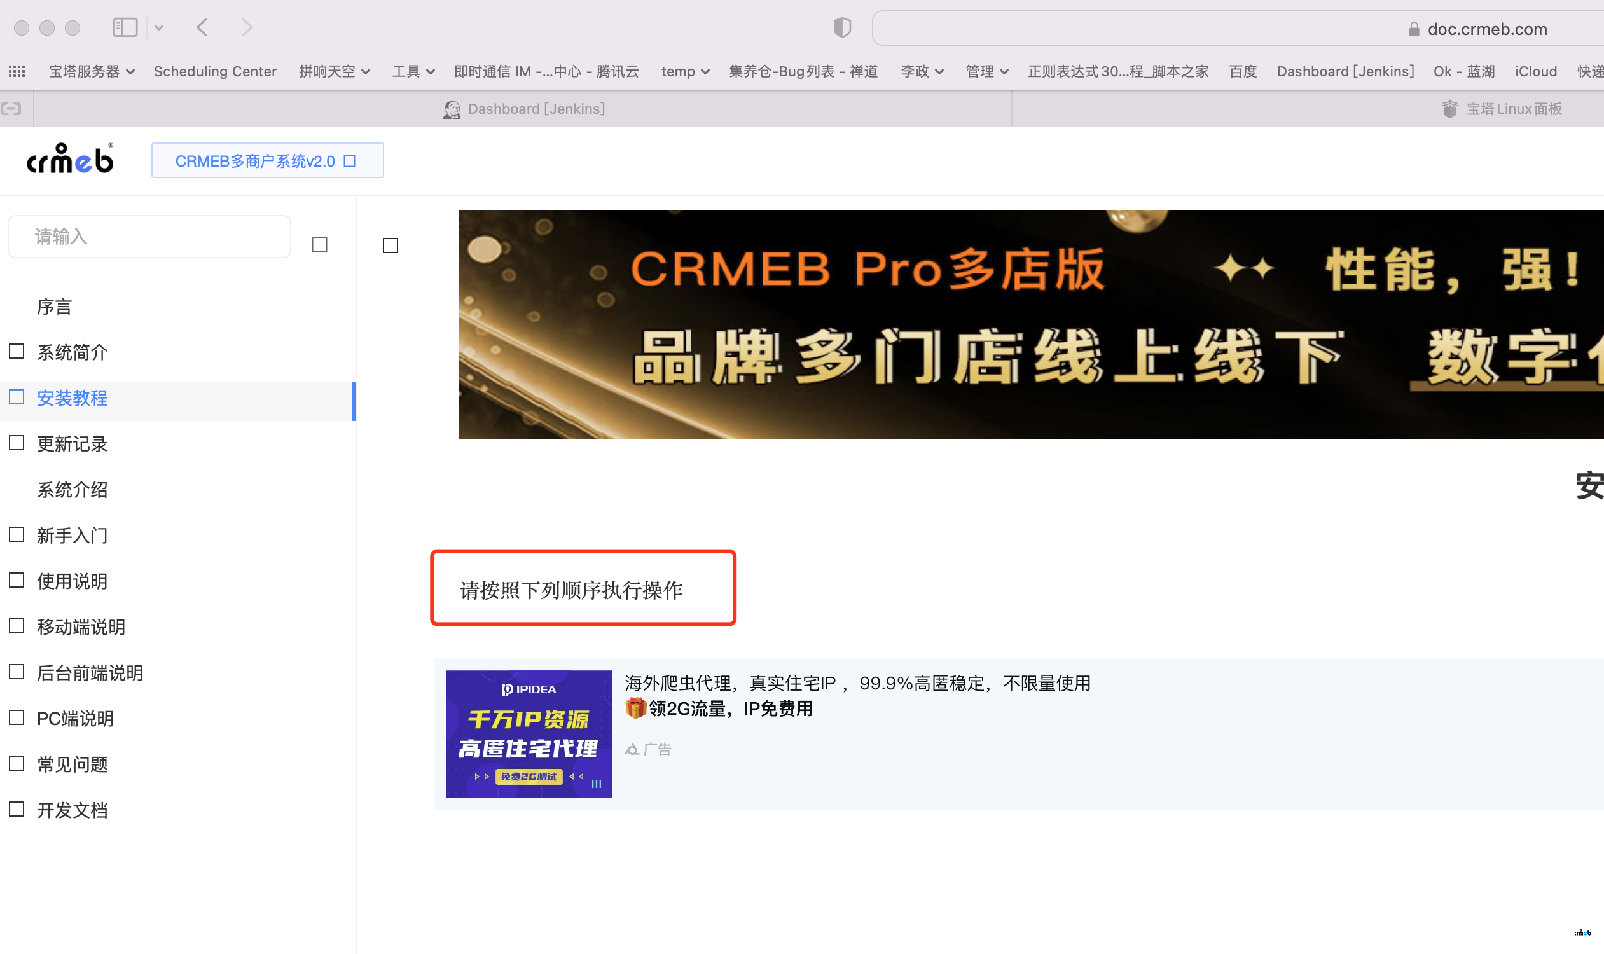Expand the 更新记录 sidebar item
Screen dimensions: 1604x954
coord(17,443)
